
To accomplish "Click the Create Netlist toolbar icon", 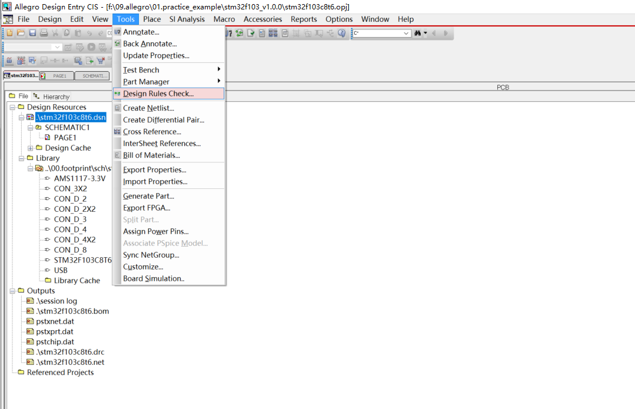I will pos(262,33).
